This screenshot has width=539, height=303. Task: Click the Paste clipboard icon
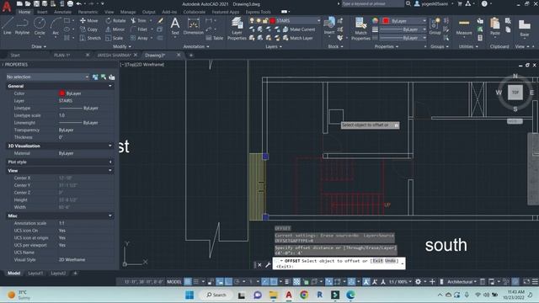pos(494,27)
